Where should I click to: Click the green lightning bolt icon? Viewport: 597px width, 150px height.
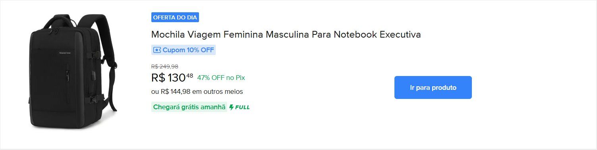coord(231,107)
